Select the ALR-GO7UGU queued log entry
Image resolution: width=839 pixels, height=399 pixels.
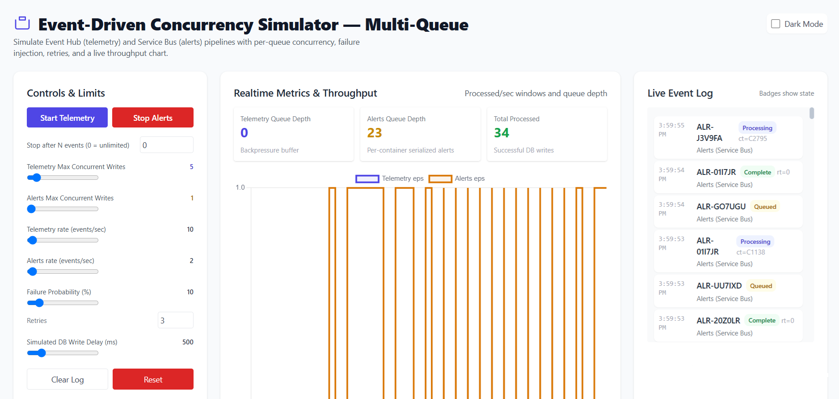[728, 212]
